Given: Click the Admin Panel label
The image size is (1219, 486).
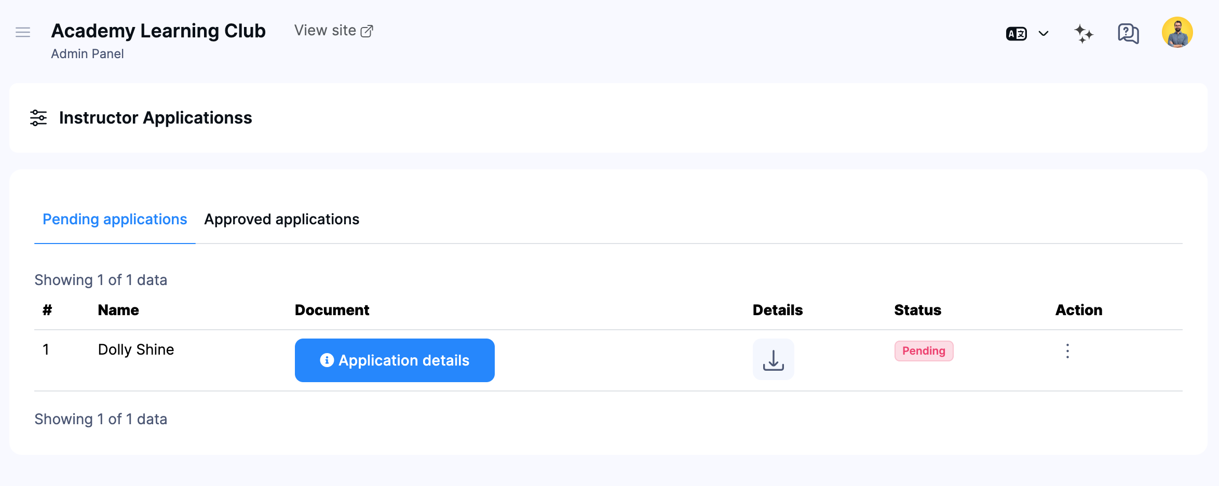Looking at the screenshot, I should click(x=87, y=53).
